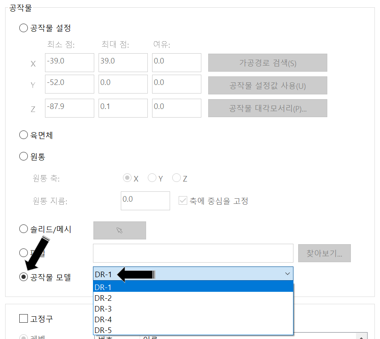
Task: Select the file radio above 공작물 모델
Action: (x=24, y=253)
